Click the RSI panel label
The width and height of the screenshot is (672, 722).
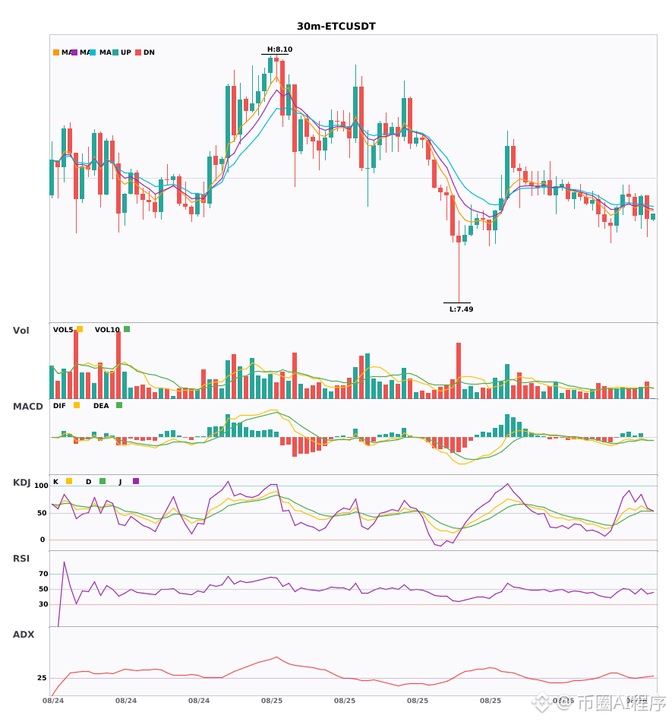[21, 558]
